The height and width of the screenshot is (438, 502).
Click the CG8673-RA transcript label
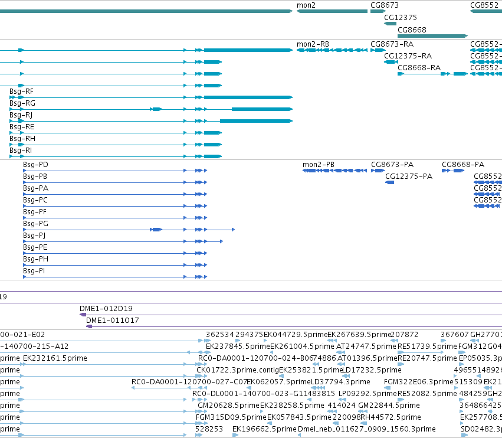[x=392, y=44]
